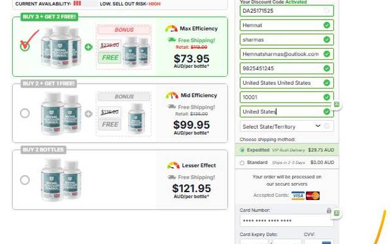Click the pink BONUS header label
The image size is (390, 244).
click(x=124, y=30)
